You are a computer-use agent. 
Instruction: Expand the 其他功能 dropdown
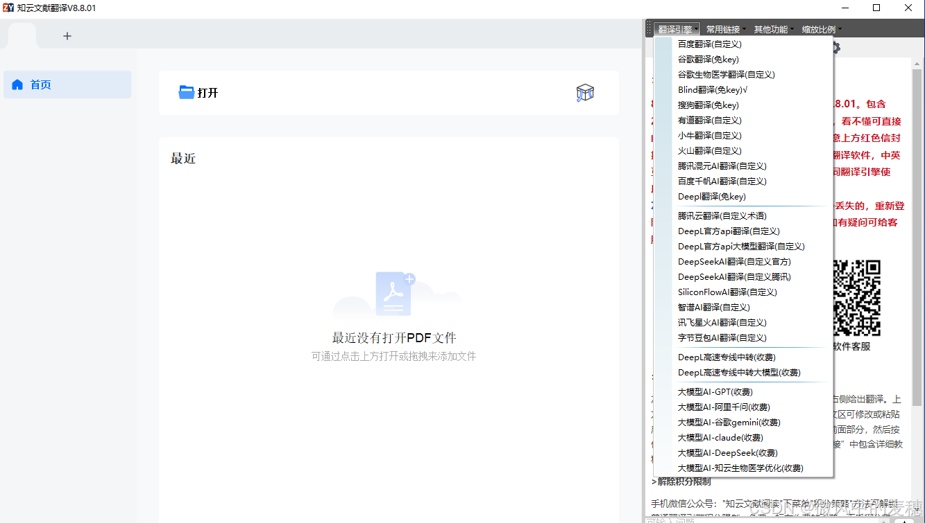coord(773,29)
